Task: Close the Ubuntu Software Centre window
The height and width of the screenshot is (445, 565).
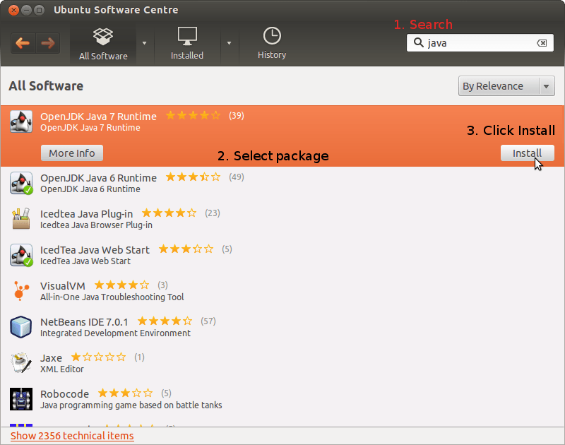Action: pos(13,10)
